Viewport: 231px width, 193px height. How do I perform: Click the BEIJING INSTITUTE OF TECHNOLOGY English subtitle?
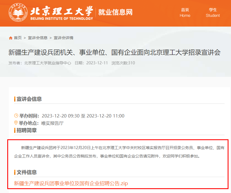tap(62, 18)
